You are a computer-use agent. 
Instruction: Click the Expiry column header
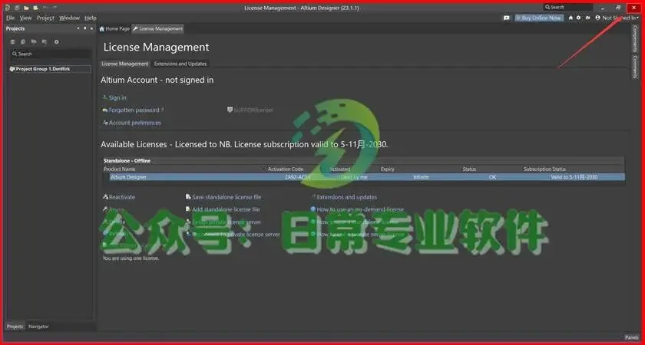pyautogui.click(x=388, y=169)
